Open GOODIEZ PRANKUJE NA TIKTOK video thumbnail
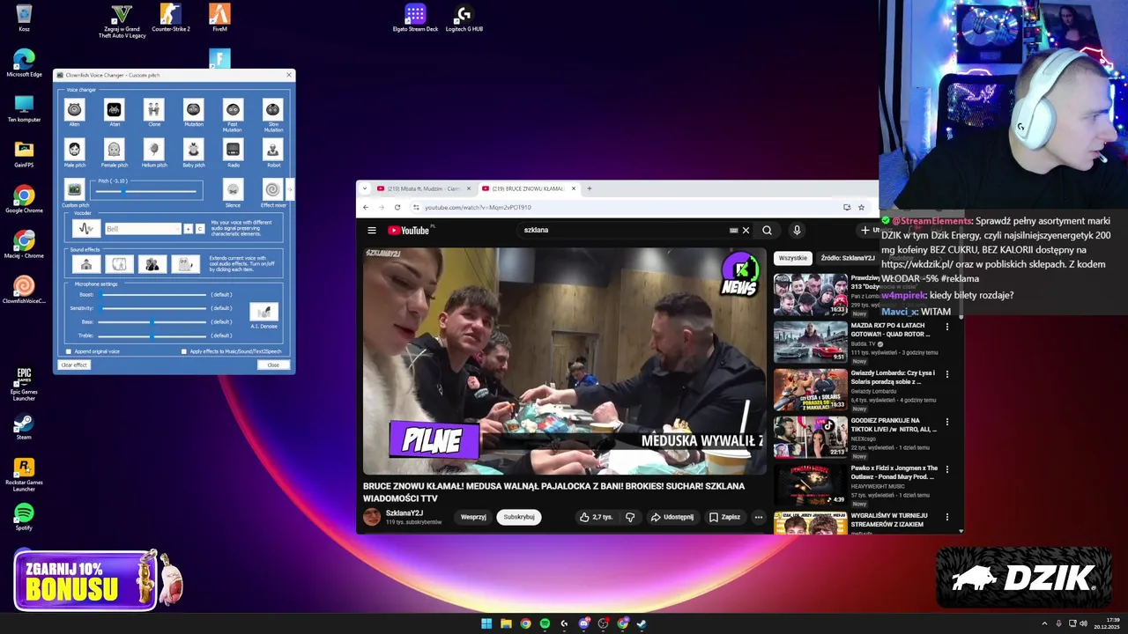Image resolution: width=1128 pixels, height=634 pixels. [x=811, y=437]
